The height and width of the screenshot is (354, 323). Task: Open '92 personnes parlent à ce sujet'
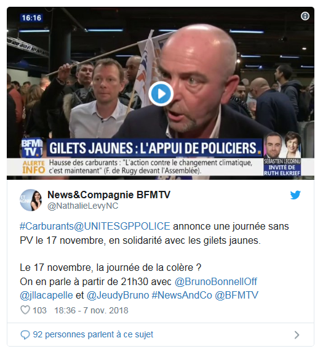pos(93,334)
